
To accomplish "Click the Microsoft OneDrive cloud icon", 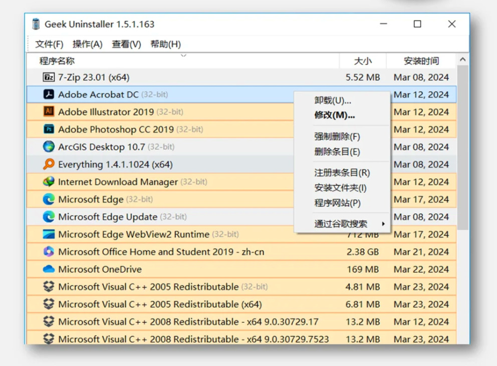I will tap(49, 269).
